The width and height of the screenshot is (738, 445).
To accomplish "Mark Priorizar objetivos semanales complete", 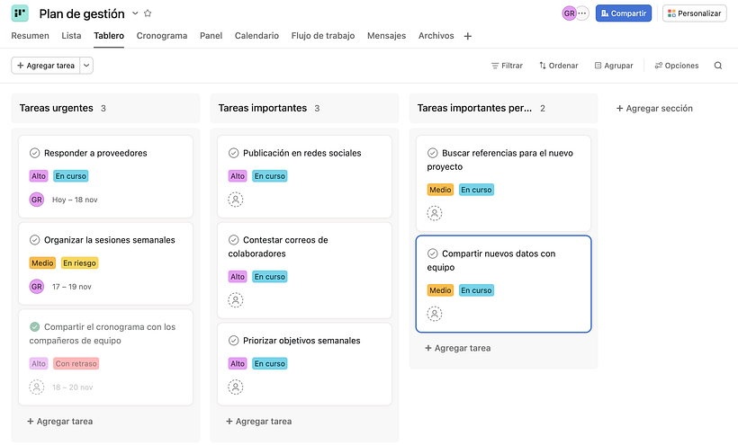I will [x=233, y=340].
